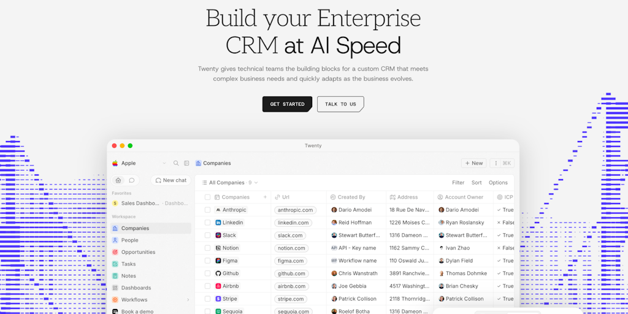Click the New record button
Viewport: 628px width, 314px height.
point(474,163)
